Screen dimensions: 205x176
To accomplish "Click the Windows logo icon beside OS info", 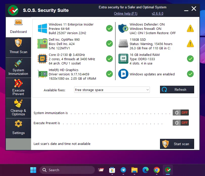I will click(x=42, y=28).
